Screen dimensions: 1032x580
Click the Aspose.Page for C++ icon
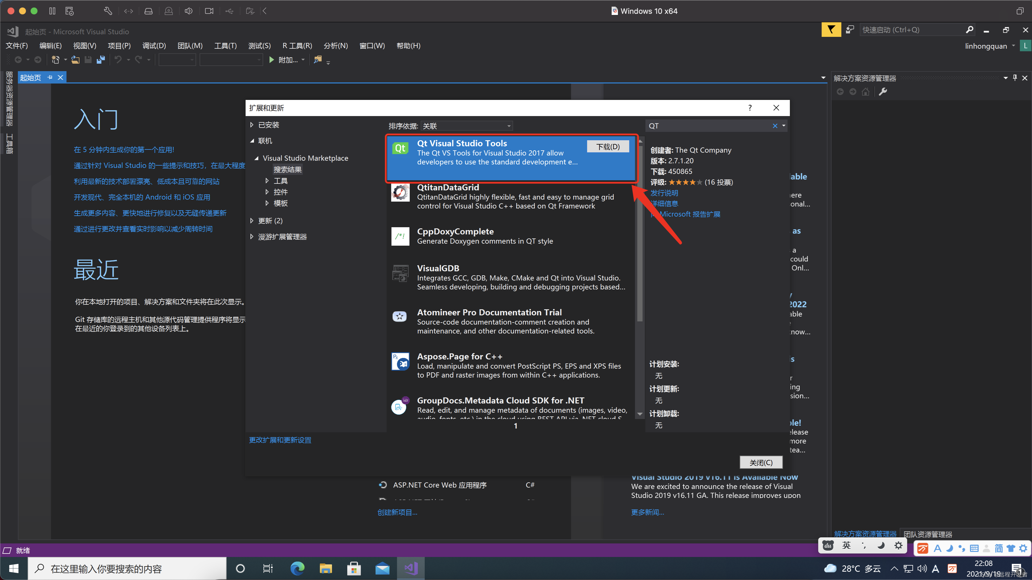(x=400, y=361)
